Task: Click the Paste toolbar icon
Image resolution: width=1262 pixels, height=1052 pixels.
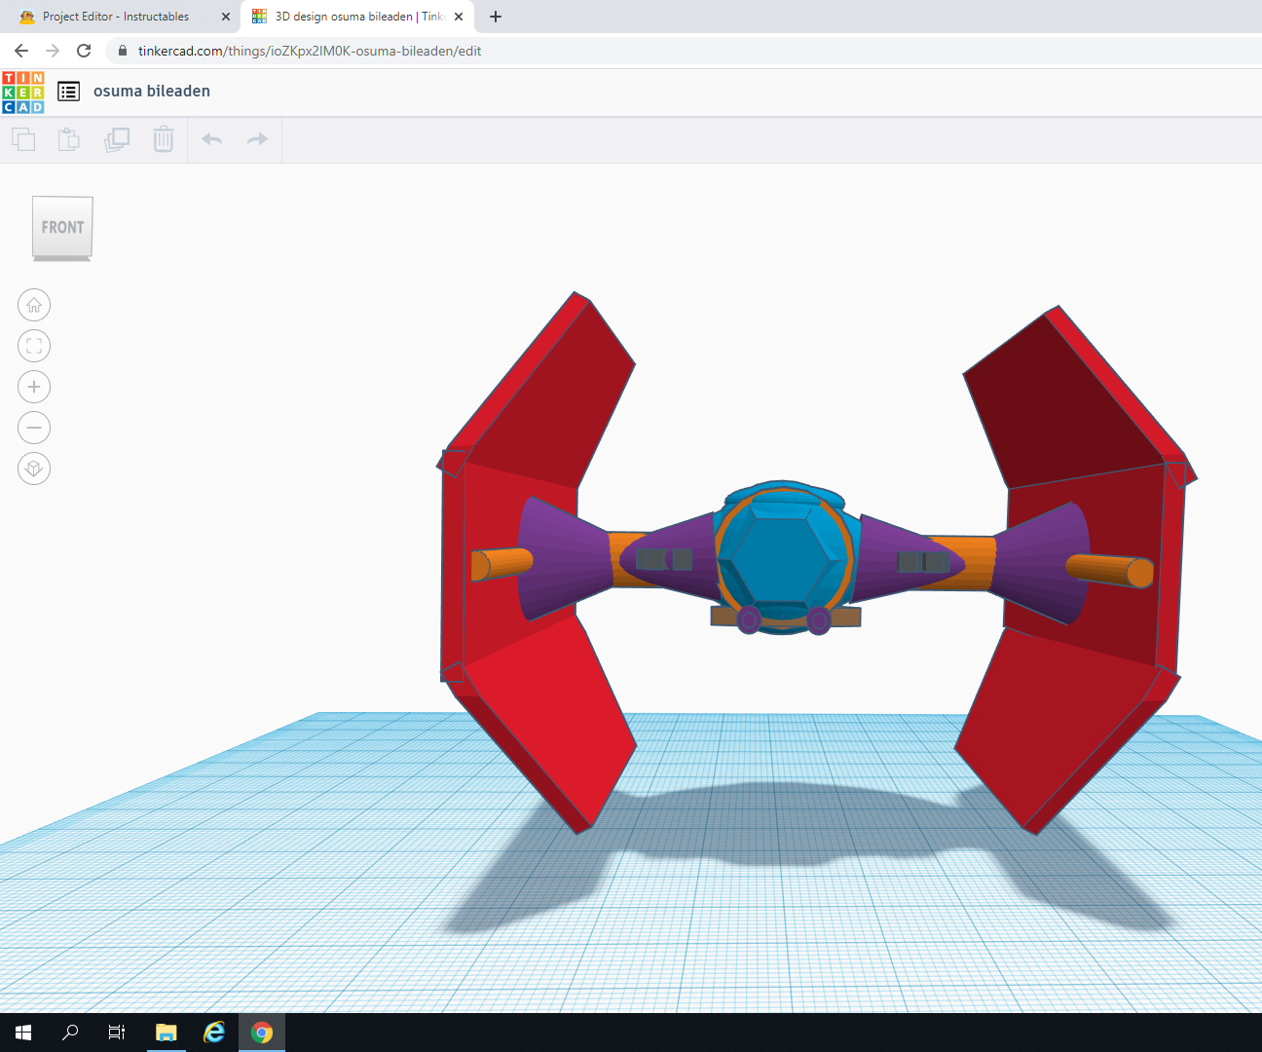Action: click(x=69, y=139)
